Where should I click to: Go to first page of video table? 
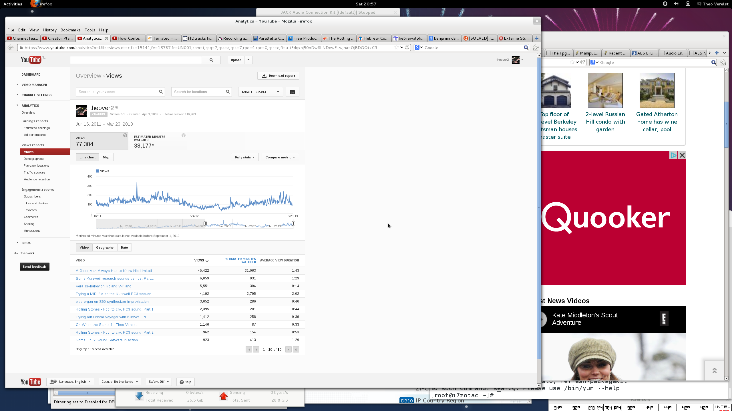point(248,349)
